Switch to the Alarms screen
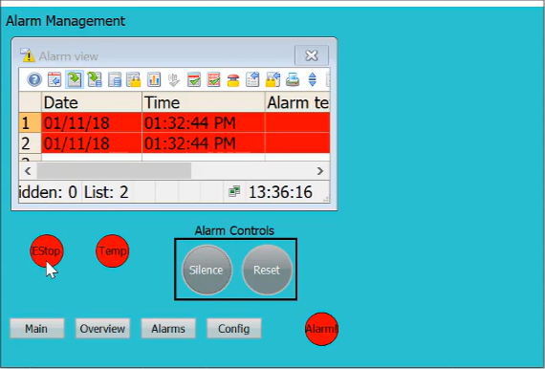The height and width of the screenshot is (369, 545). click(x=168, y=328)
